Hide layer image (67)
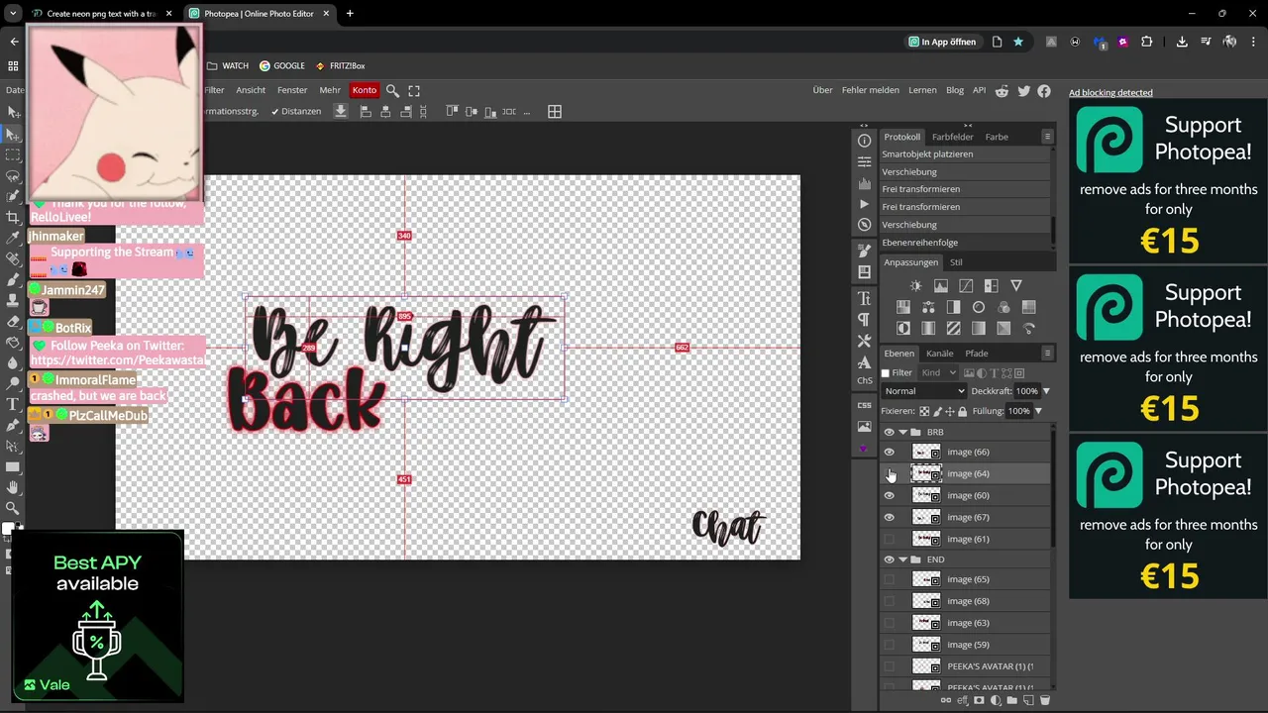Screen dimensions: 1268x713 click(889, 517)
